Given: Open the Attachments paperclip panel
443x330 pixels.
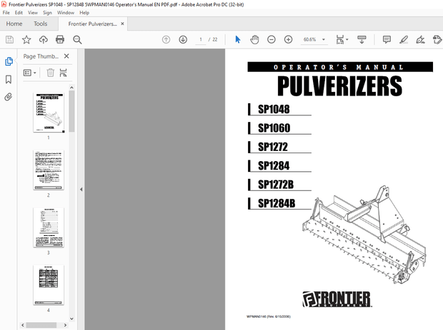Looking at the screenshot, I should click(x=9, y=97).
